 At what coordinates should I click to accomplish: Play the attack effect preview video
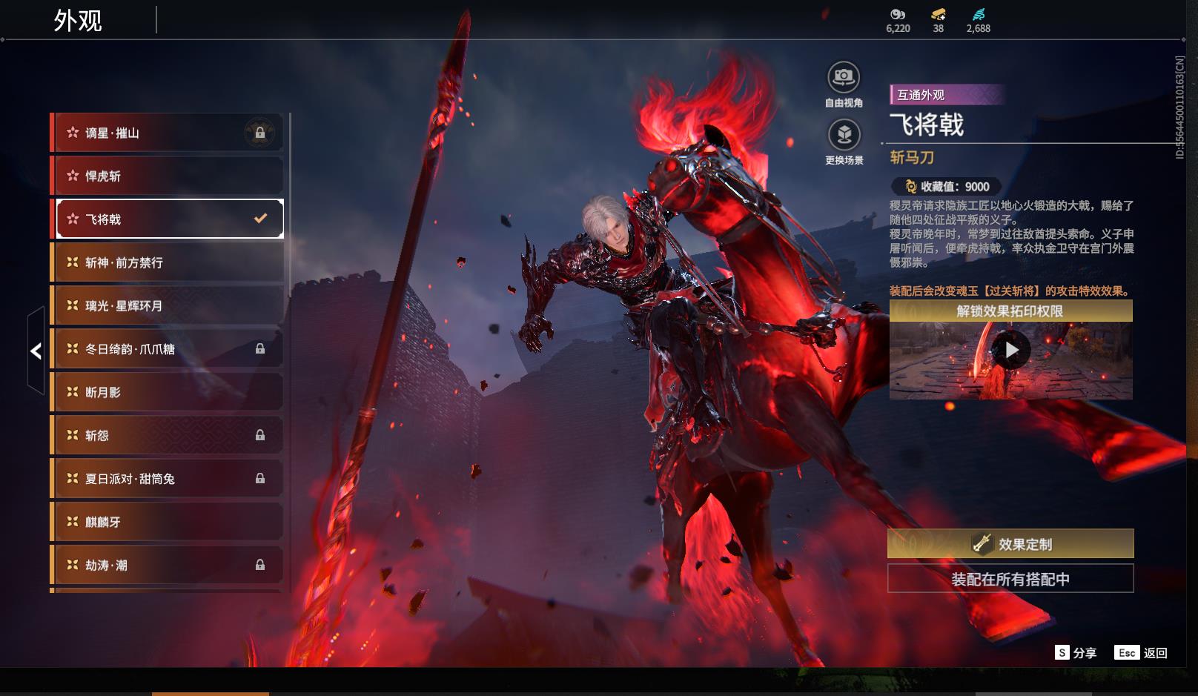click(x=1011, y=350)
